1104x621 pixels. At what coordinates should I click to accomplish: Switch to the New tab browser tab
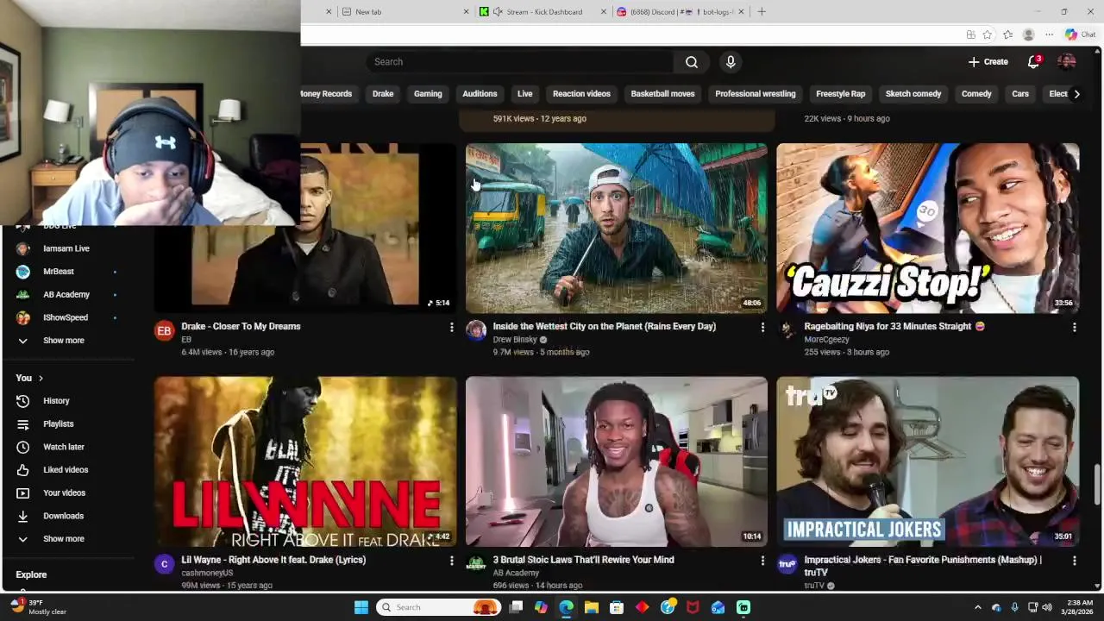pyautogui.click(x=405, y=11)
